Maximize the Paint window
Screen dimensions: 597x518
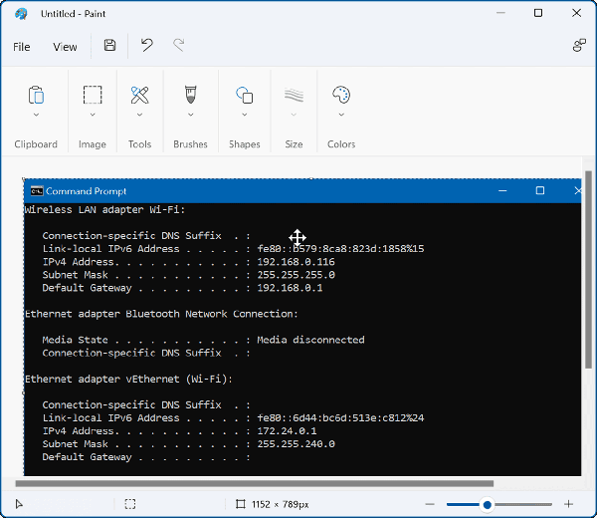click(538, 13)
